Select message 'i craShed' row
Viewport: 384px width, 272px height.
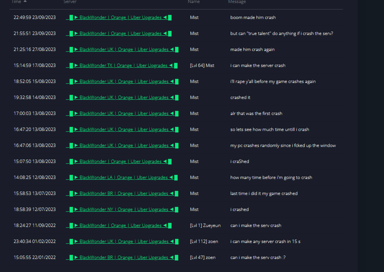[176, 161]
